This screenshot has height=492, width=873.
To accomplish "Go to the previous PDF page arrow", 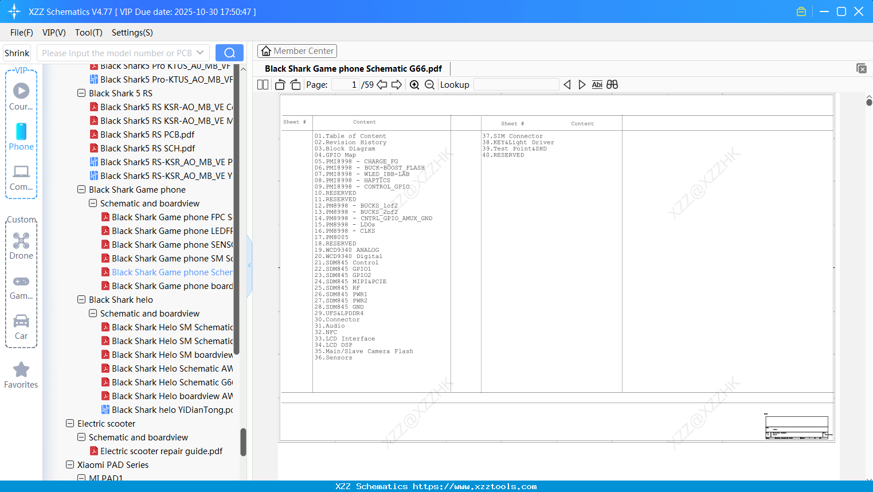I will coord(382,85).
